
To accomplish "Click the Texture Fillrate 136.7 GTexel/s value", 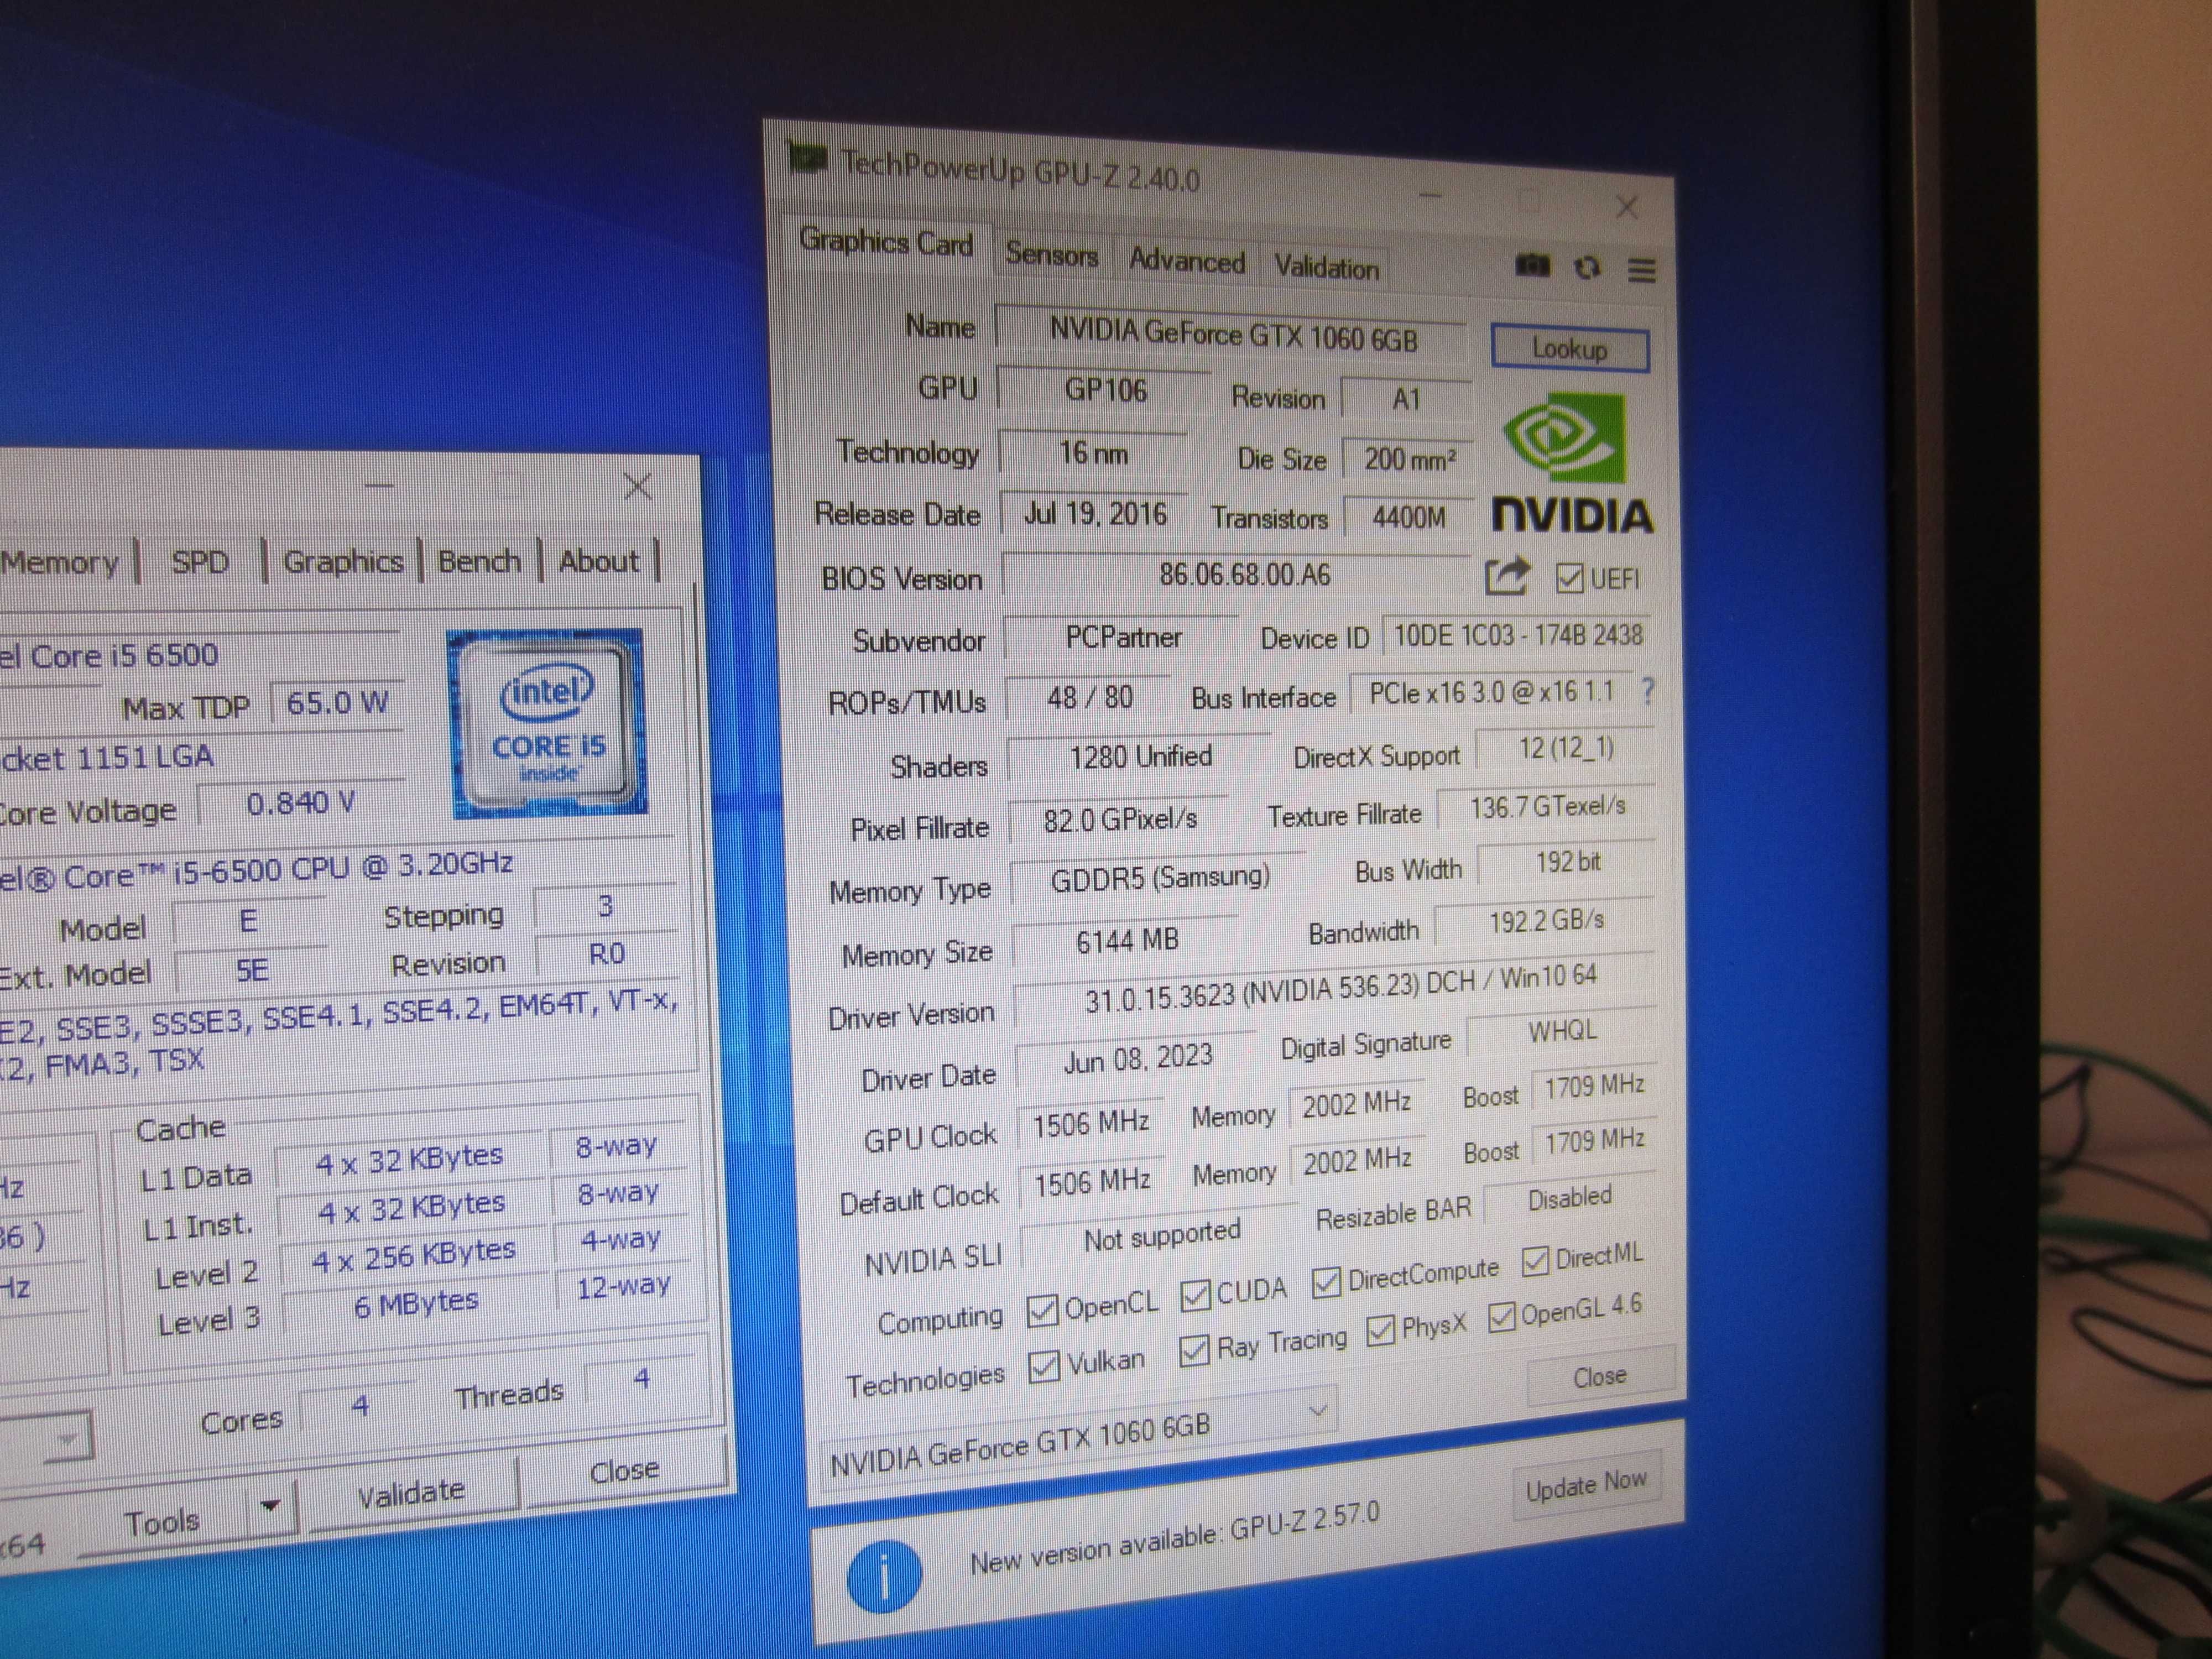I will [1546, 806].
